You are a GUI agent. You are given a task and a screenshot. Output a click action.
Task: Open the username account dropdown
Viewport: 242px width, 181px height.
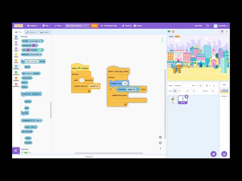click(x=223, y=26)
